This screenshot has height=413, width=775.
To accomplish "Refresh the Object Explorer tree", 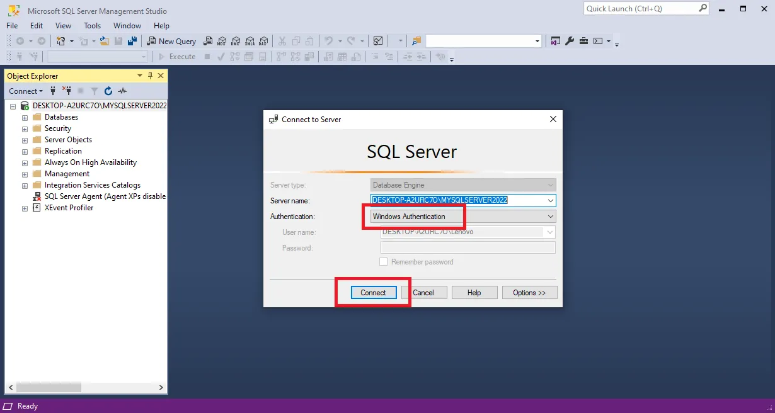I will coord(108,91).
